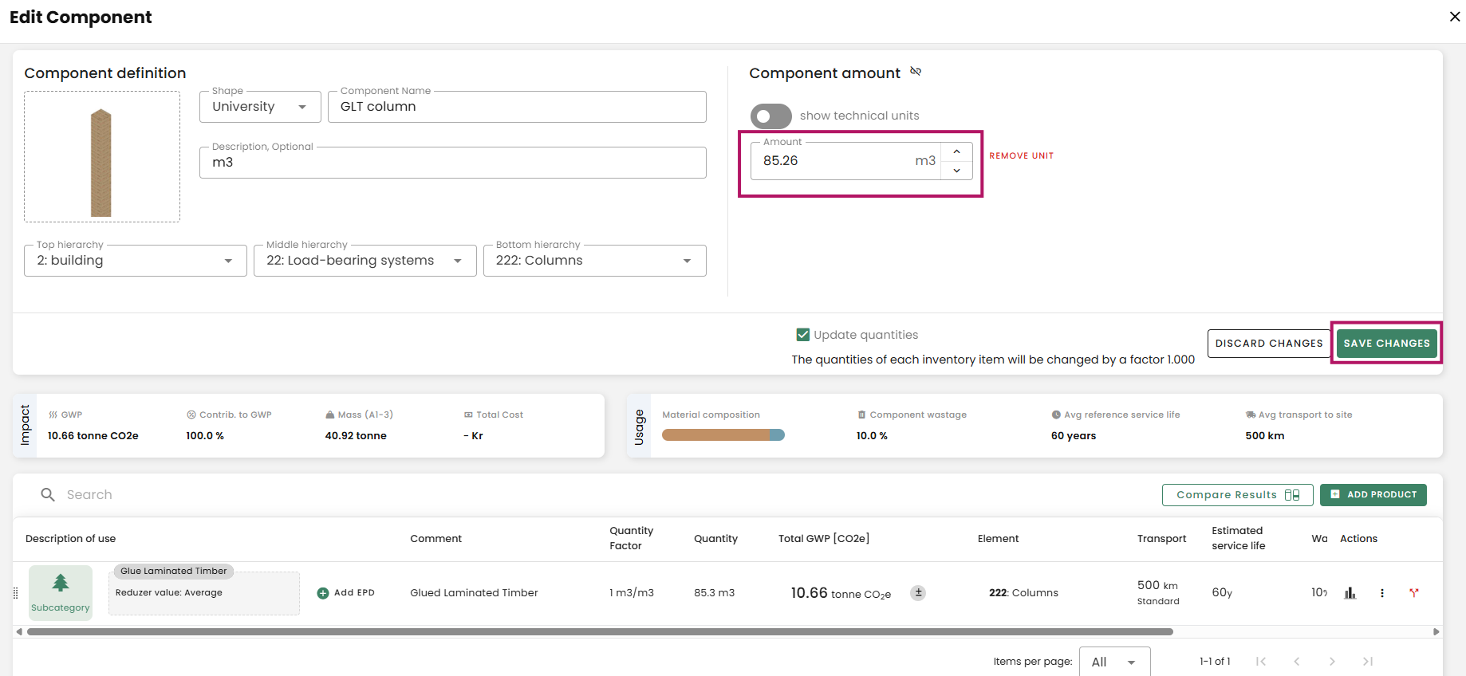Viewport: 1466px width, 676px height.
Task: Click the Discard Changes button
Action: click(1269, 344)
